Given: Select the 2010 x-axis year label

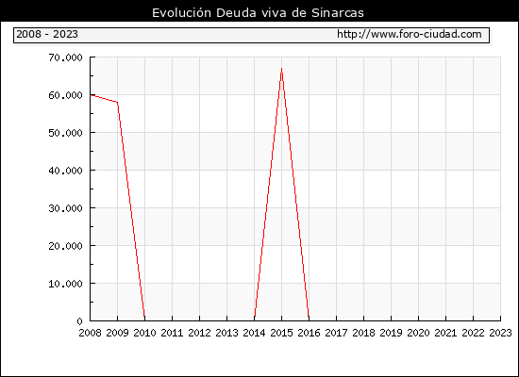Looking at the screenshot, I should point(144,333).
